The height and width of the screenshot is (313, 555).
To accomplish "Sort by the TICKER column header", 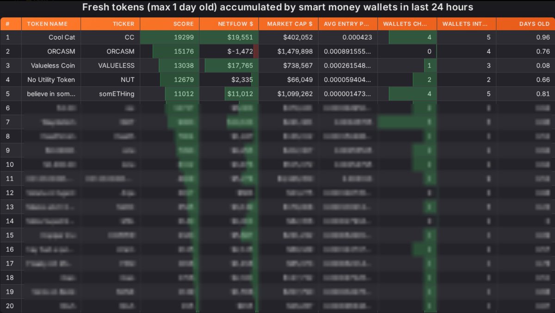I will click(110, 24).
